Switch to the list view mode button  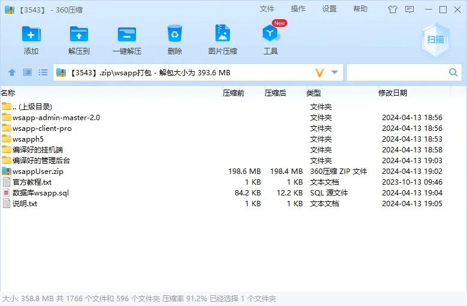[43, 72]
